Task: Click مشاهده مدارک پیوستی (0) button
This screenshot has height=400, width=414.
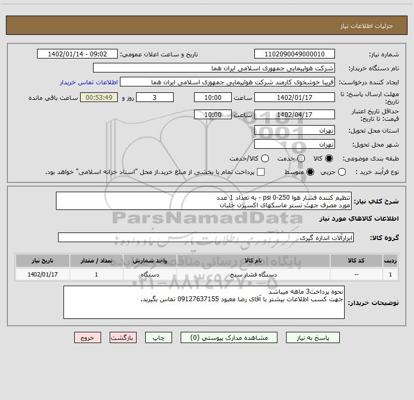Action: click(229, 338)
